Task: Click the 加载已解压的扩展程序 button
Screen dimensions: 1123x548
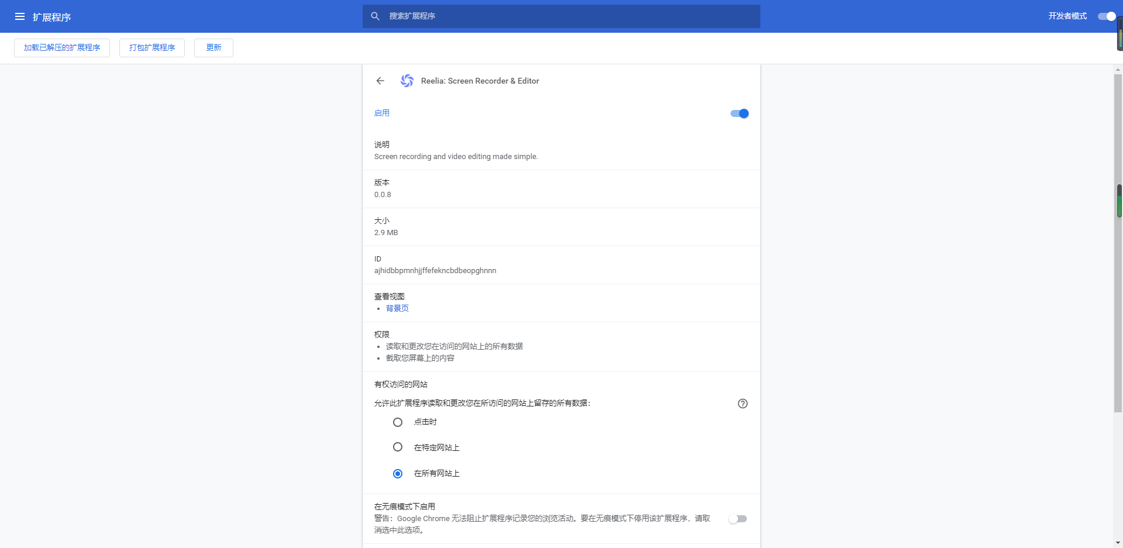Action: point(61,47)
